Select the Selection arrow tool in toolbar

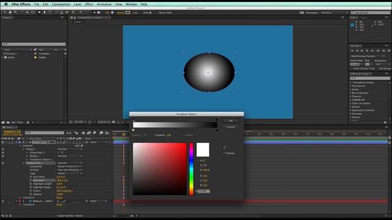point(5,12)
